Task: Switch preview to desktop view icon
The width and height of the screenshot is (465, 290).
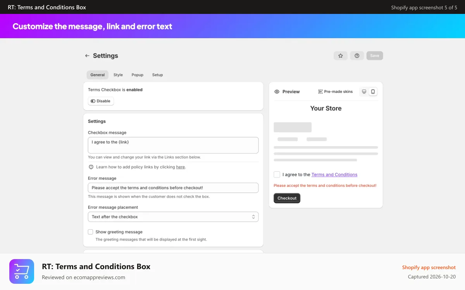Action: 364,92
